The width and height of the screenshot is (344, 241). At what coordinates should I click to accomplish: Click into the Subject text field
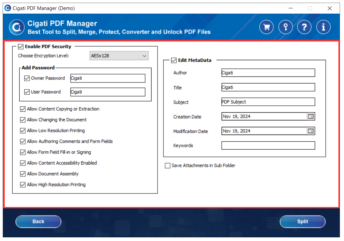(x=268, y=102)
